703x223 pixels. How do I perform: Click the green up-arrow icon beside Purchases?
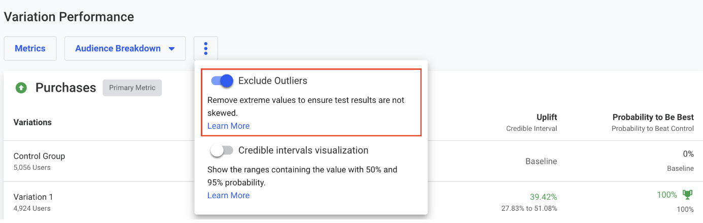click(x=21, y=88)
